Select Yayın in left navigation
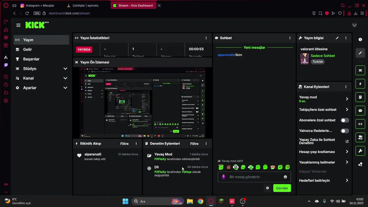368x207 pixels. pyautogui.click(x=41, y=40)
